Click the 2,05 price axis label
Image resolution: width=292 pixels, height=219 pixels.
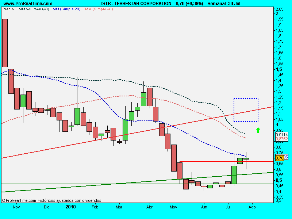click(280, 9)
